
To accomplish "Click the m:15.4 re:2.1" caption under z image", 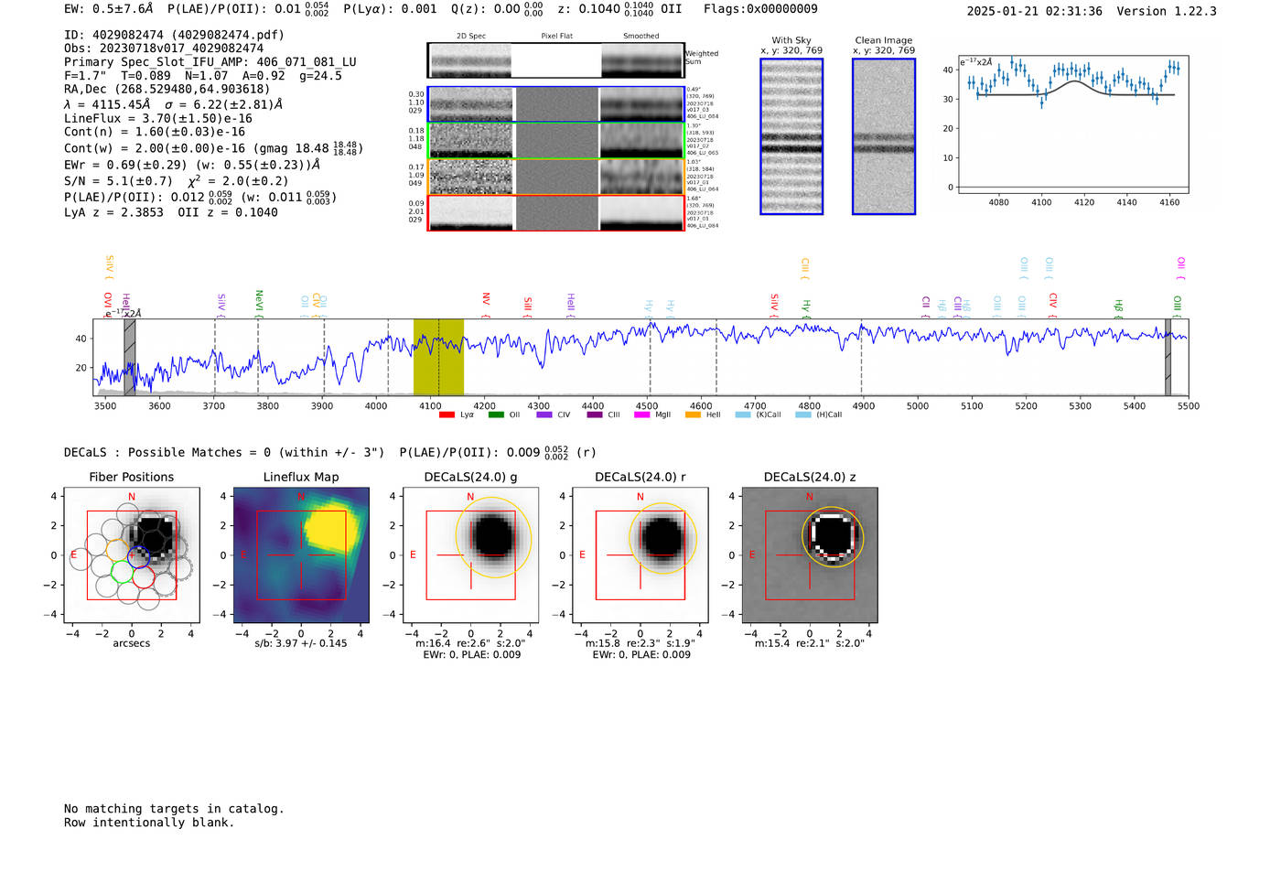I will click(810, 643).
